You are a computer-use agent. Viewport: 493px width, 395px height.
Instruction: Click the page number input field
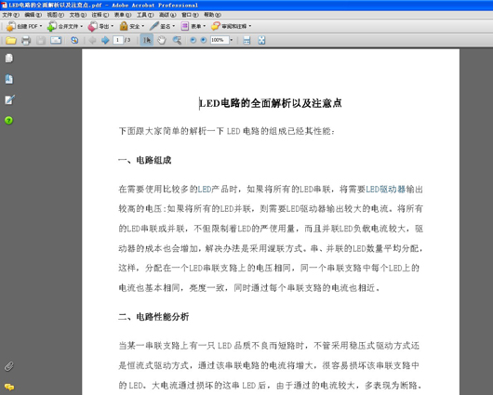coord(118,40)
